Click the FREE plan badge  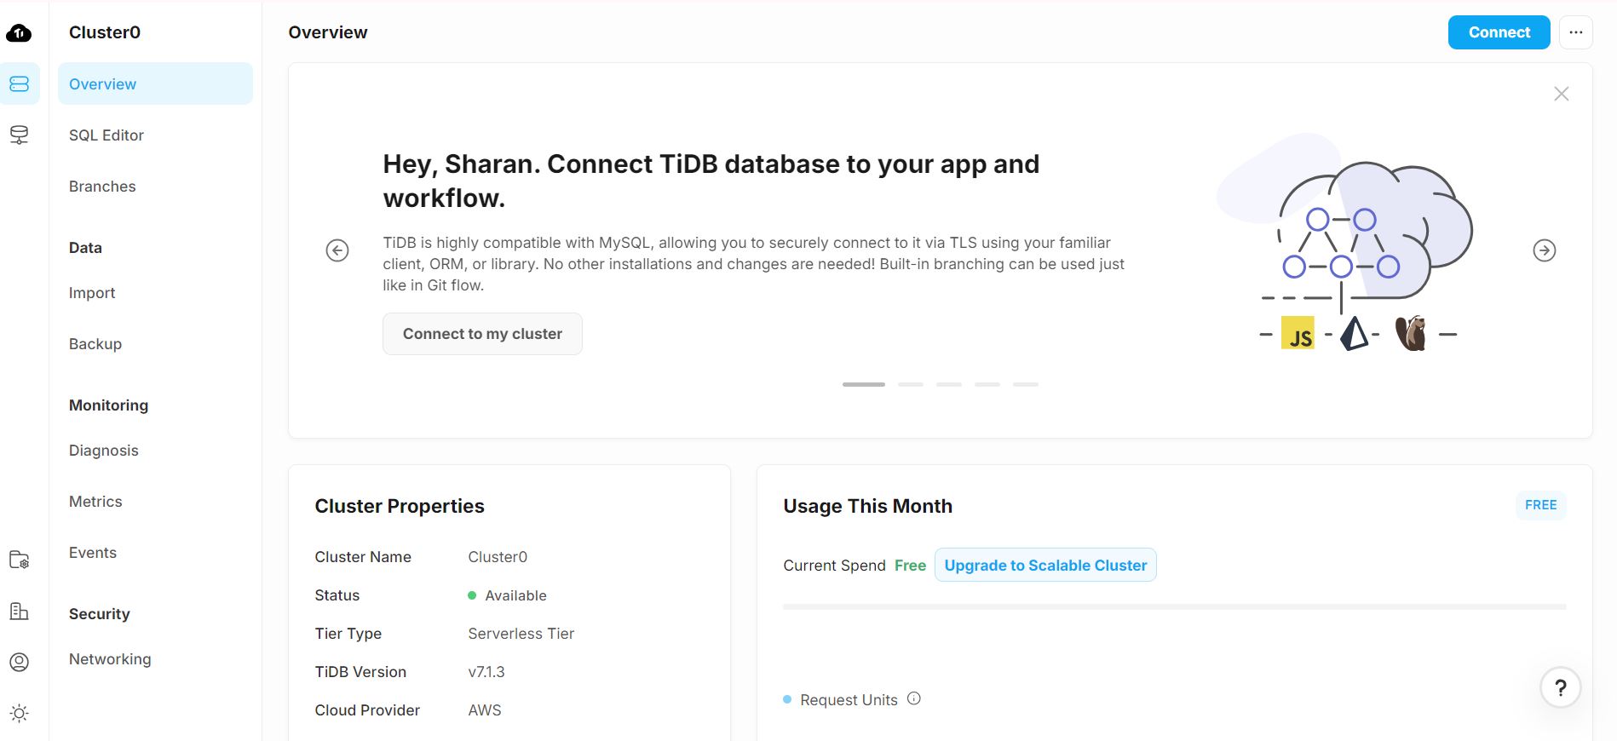coord(1540,505)
